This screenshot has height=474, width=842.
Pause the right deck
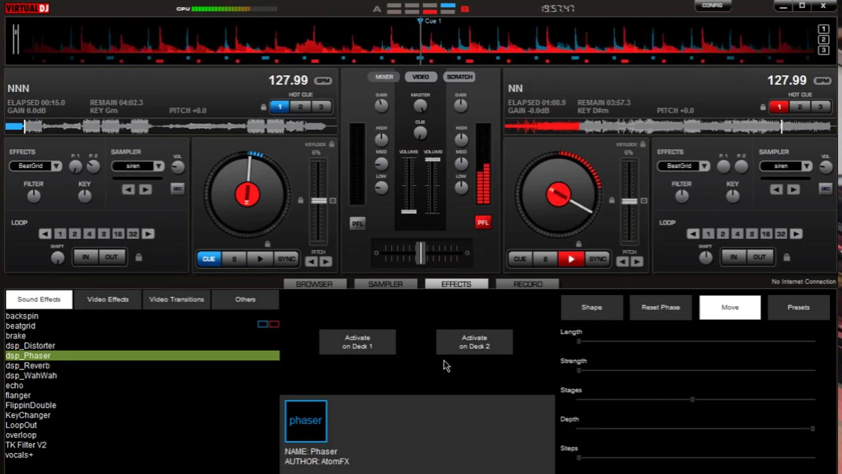545,259
